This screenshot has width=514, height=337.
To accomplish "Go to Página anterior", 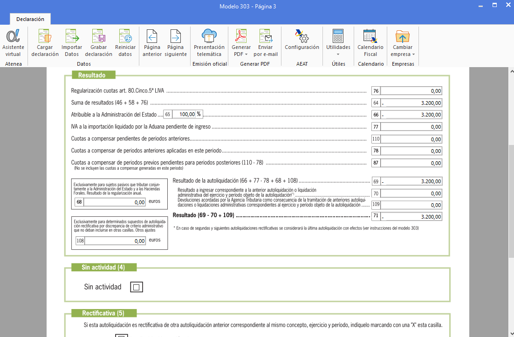I will pos(152,43).
